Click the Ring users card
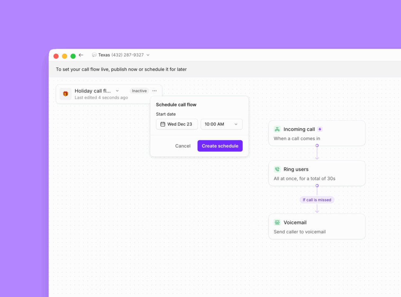Image resolution: width=401 pixels, height=297 pixels. tap(317, 173)
